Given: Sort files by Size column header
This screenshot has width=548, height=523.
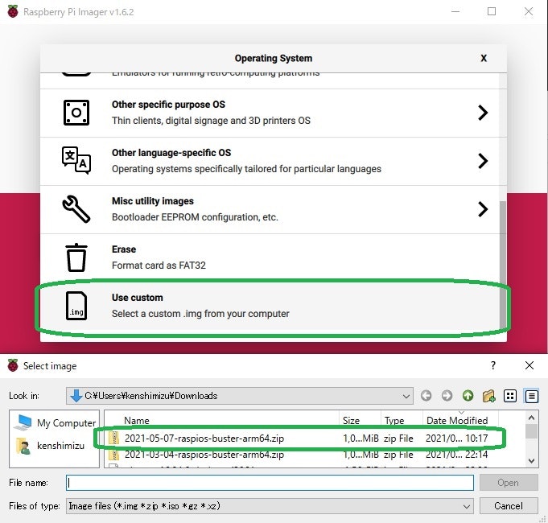Looking at the screenshot, I should [360, 420].
